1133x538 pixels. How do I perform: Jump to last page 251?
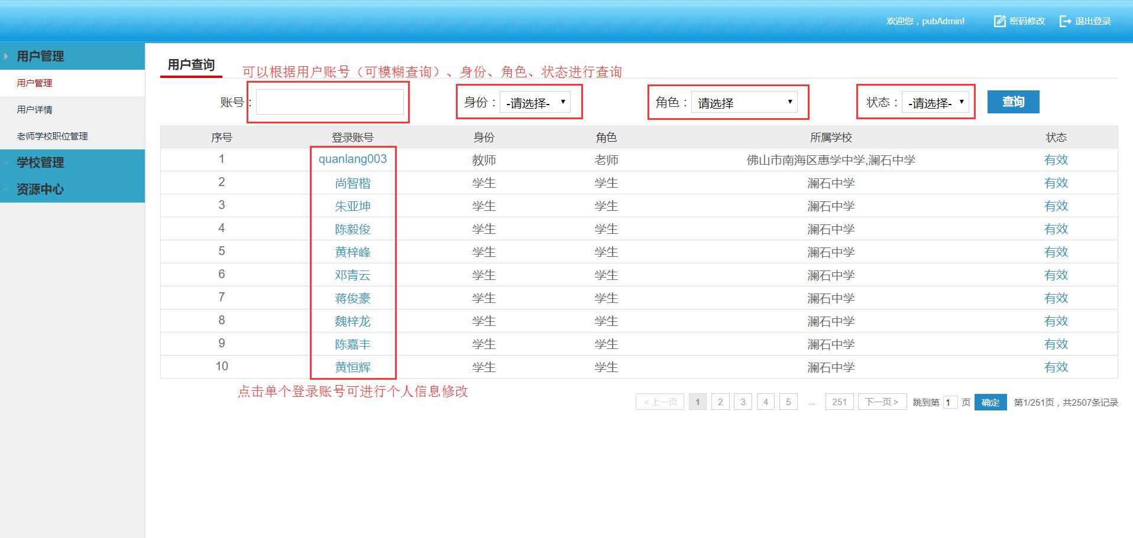tap(839, 402)
